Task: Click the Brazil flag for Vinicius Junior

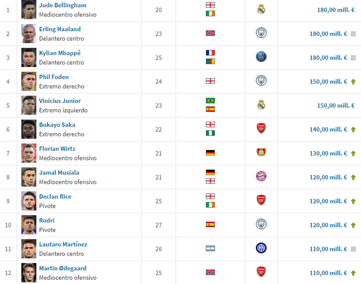Action: [x=210, y=101]
